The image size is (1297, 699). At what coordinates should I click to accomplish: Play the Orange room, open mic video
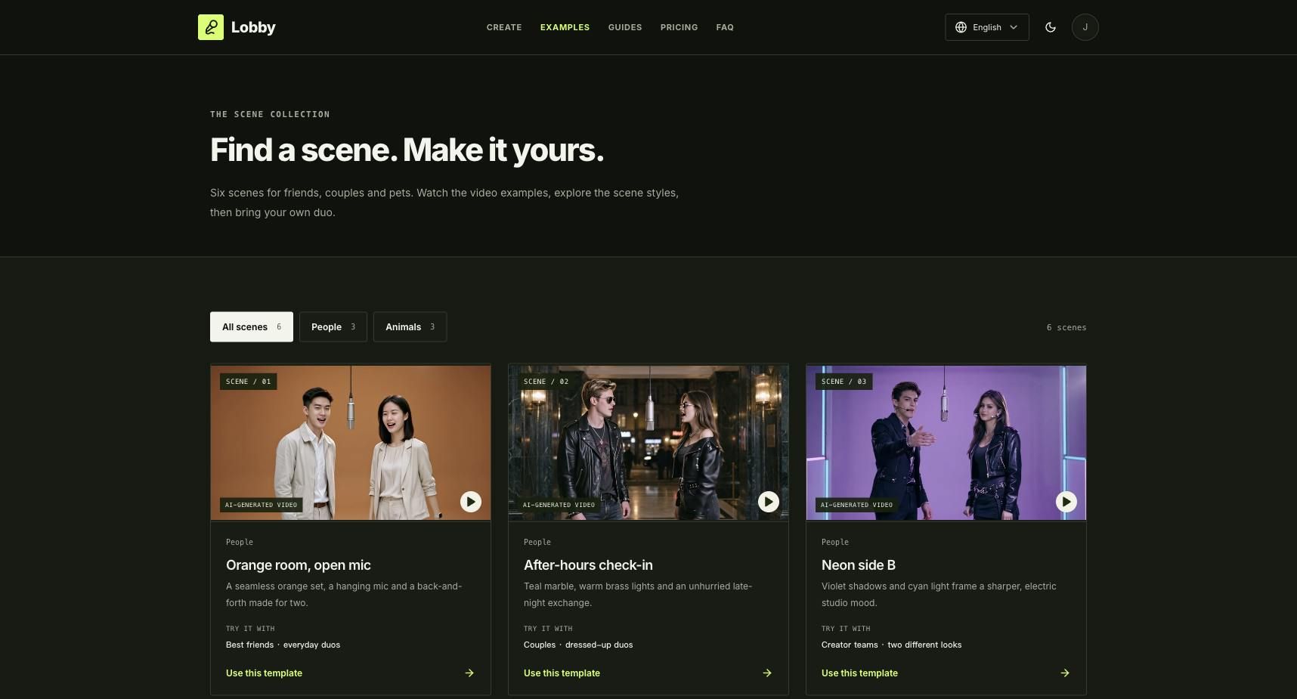click(x=471, y=502)
